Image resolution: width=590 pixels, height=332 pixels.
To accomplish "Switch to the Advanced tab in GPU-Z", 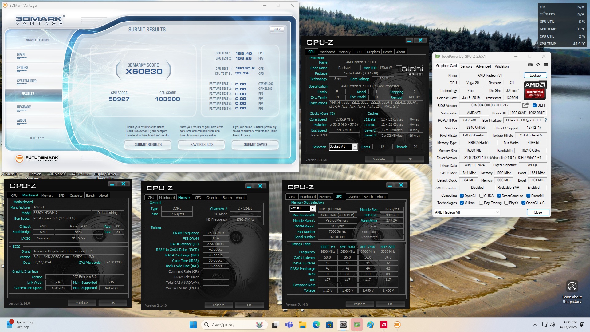I will (x=483, y=66).
